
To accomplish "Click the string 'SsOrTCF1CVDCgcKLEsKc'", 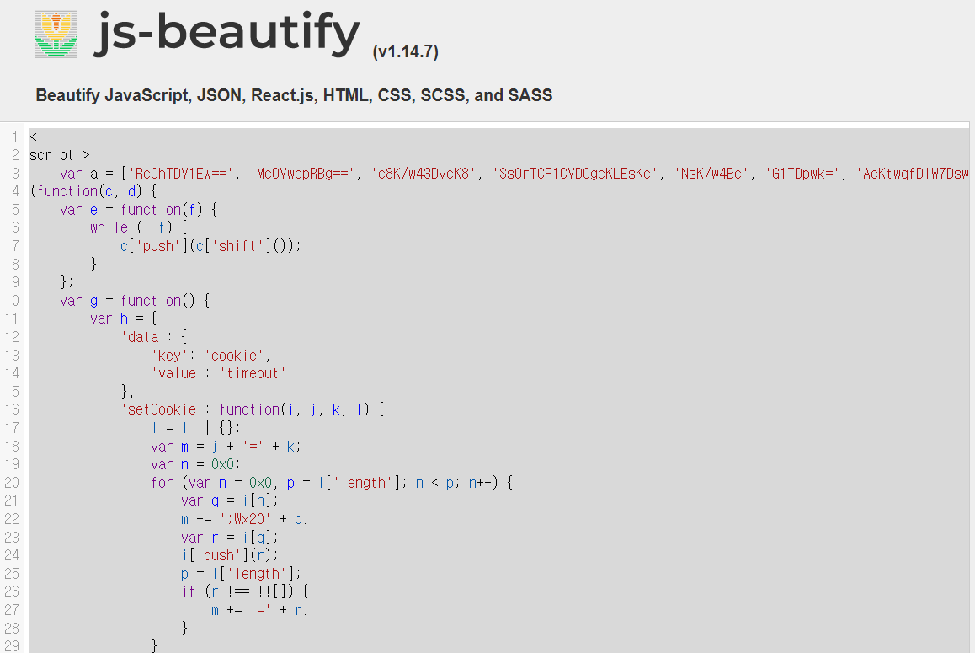I will pos(575,174).
